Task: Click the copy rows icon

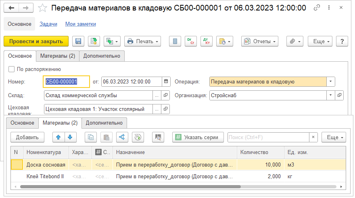Action: [90, 137]
